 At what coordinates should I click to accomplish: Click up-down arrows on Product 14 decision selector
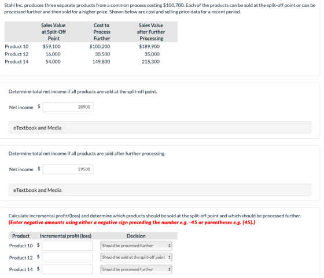pos(169,269)
